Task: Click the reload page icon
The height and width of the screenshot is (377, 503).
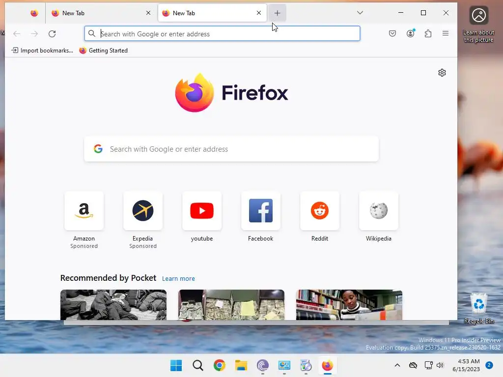Action: point(52,34)
